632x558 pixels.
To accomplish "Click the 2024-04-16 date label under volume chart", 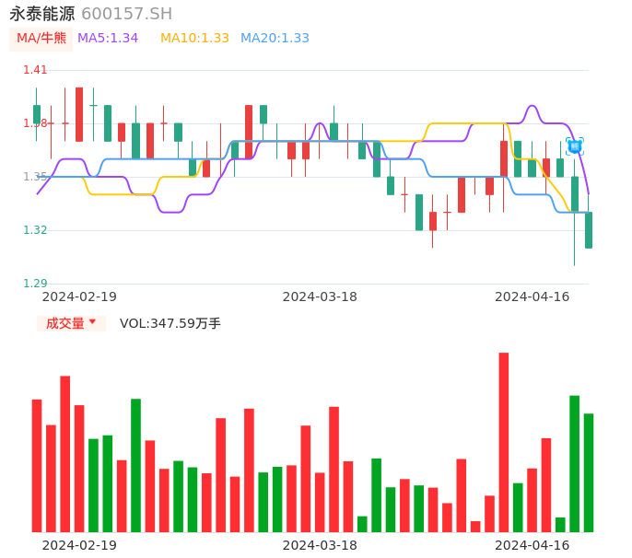I will (x=532, y=545).
